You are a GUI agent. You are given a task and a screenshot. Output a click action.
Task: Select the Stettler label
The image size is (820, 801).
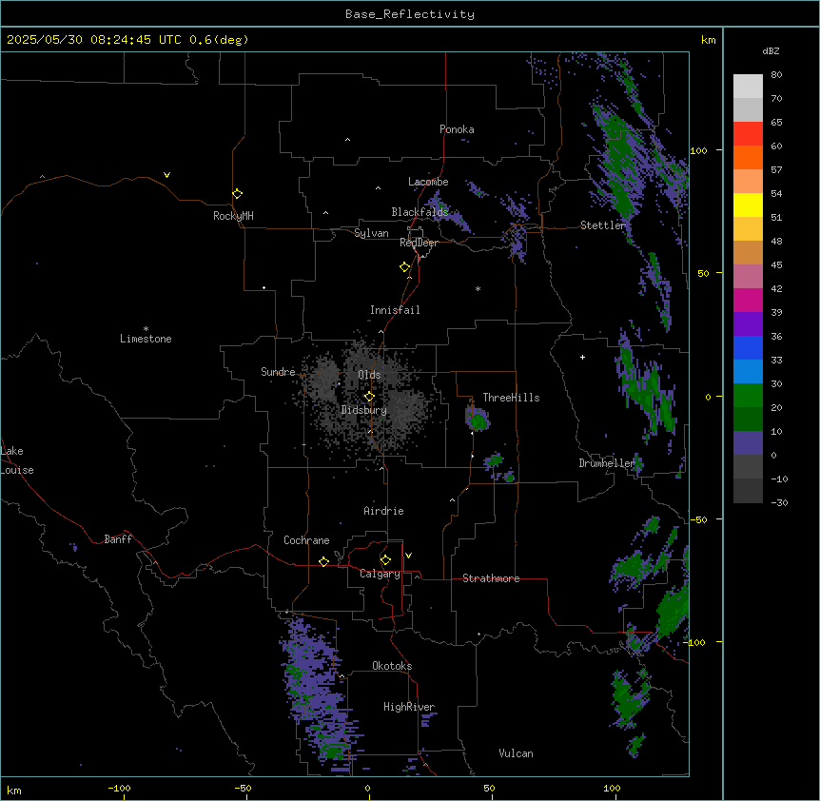pos(603,225)
